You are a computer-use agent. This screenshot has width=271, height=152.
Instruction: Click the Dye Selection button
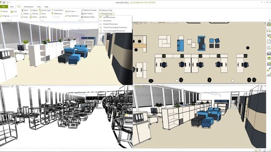tap(72, 16)
